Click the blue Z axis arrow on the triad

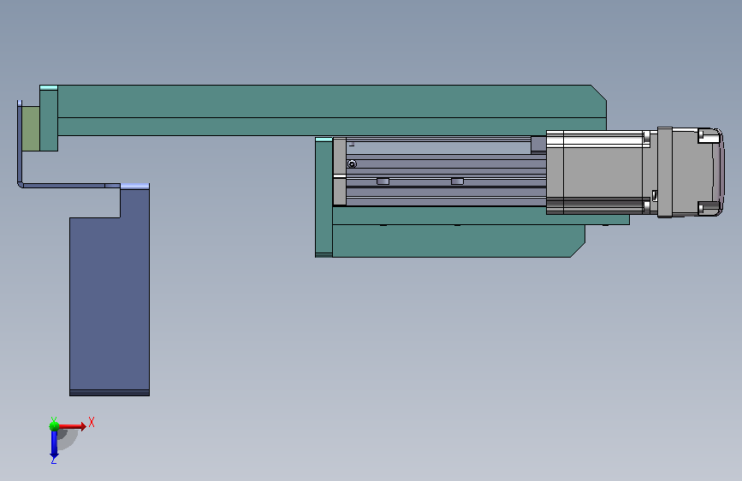tap(54, 446)
